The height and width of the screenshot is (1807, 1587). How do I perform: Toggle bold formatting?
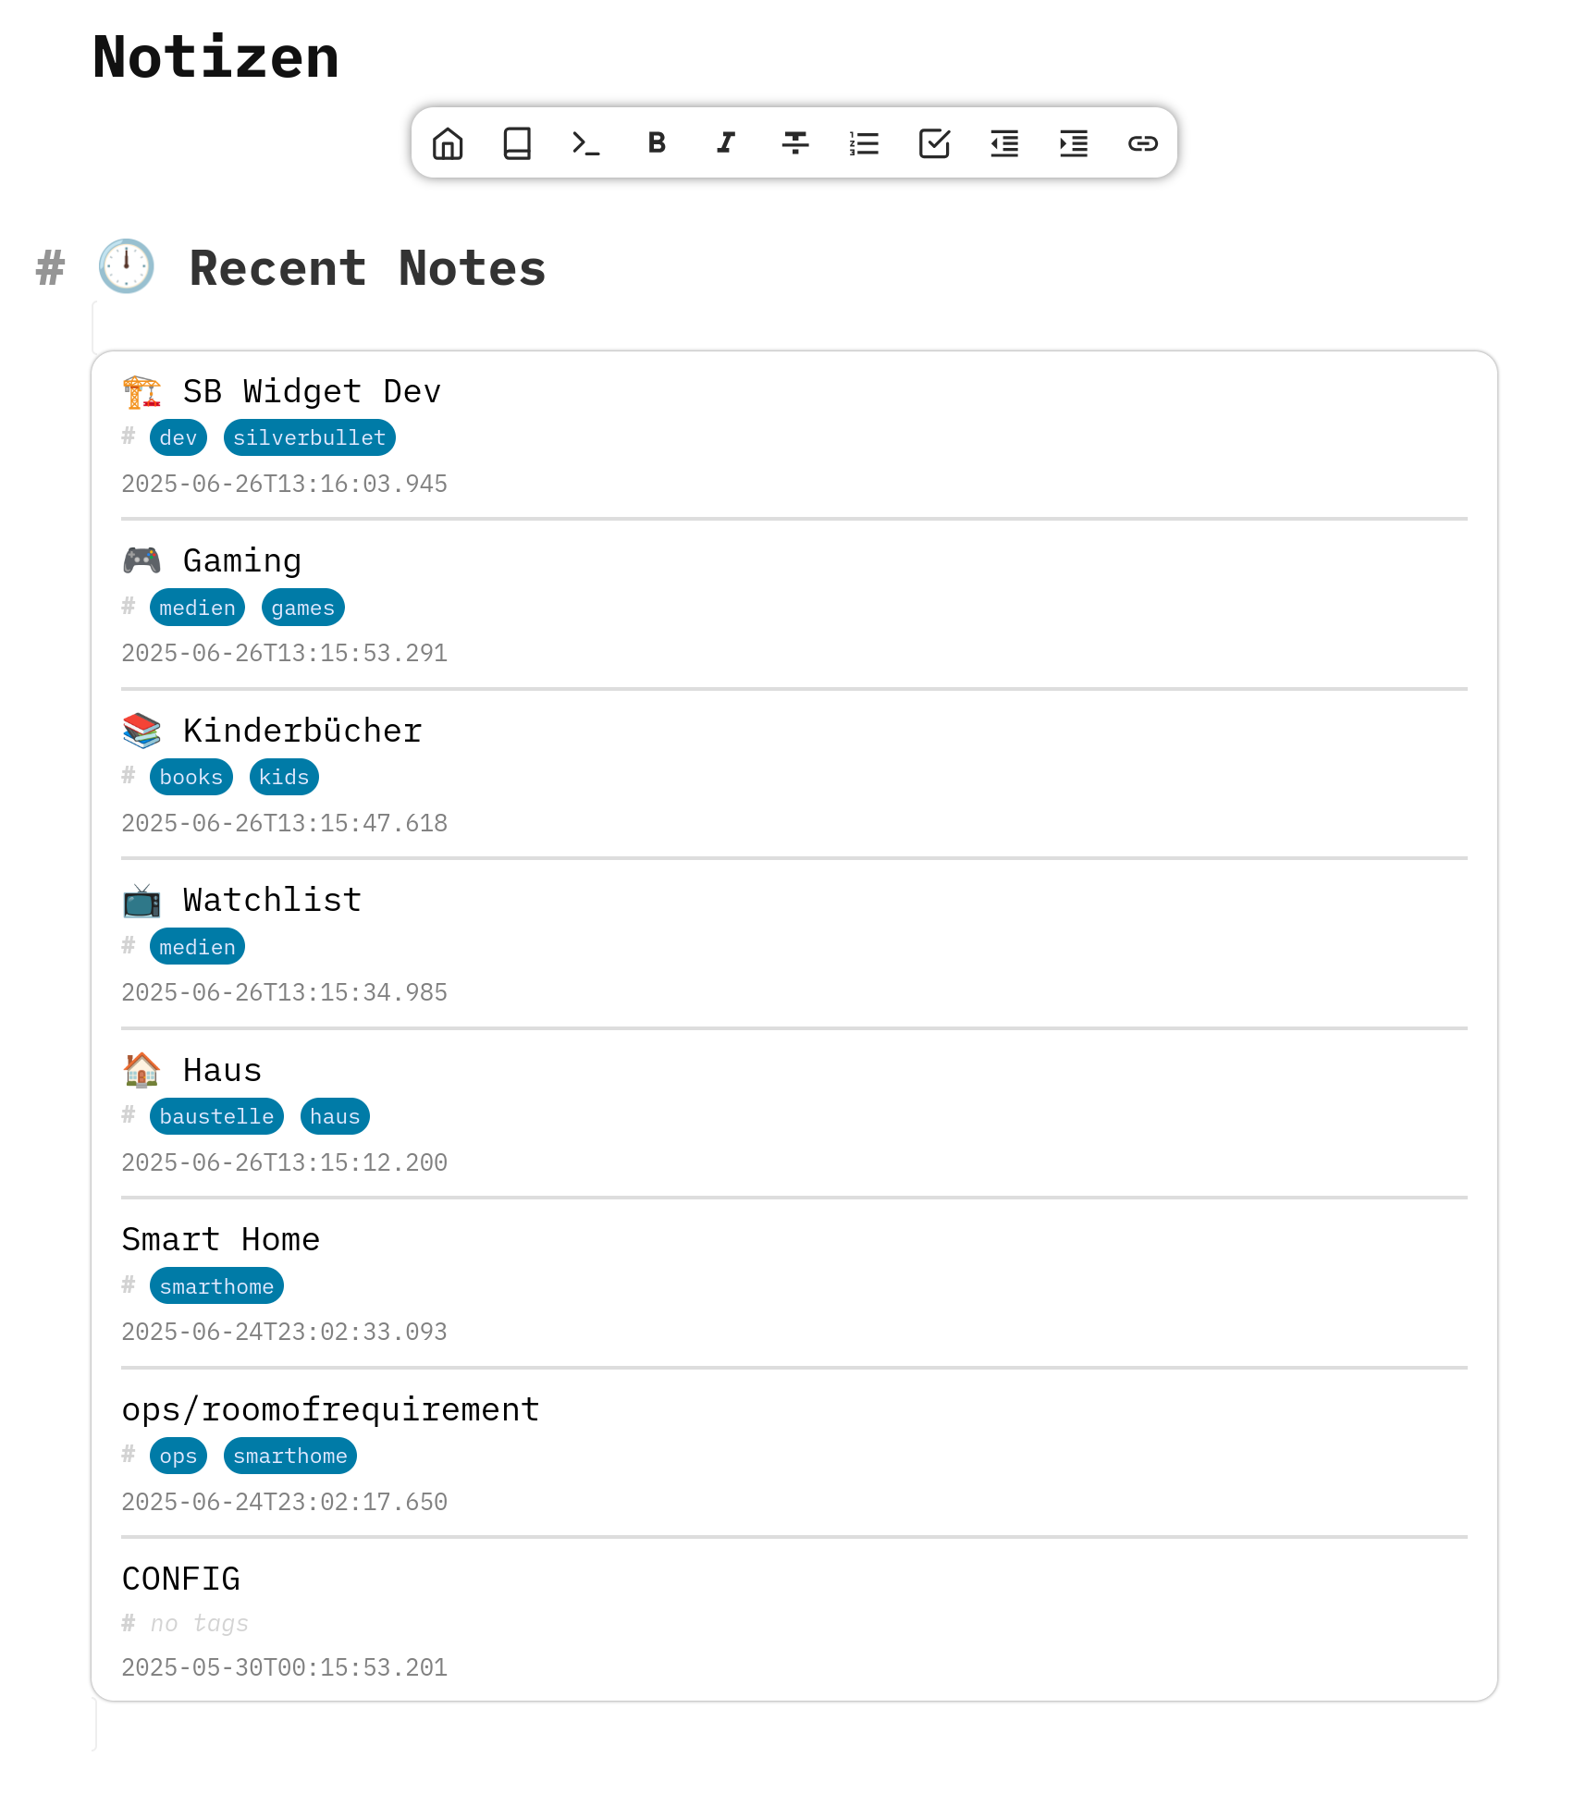(657, 143)
